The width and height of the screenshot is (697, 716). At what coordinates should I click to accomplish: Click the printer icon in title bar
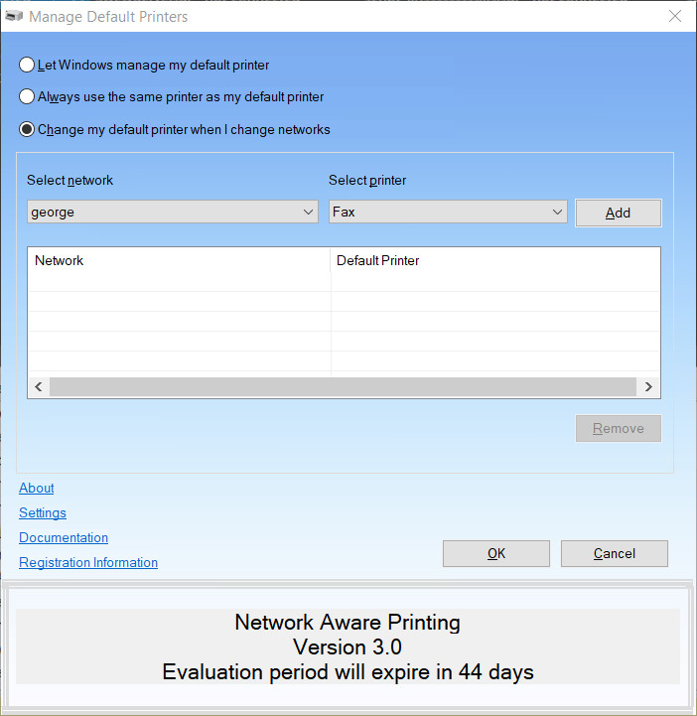tap(14, 17)
